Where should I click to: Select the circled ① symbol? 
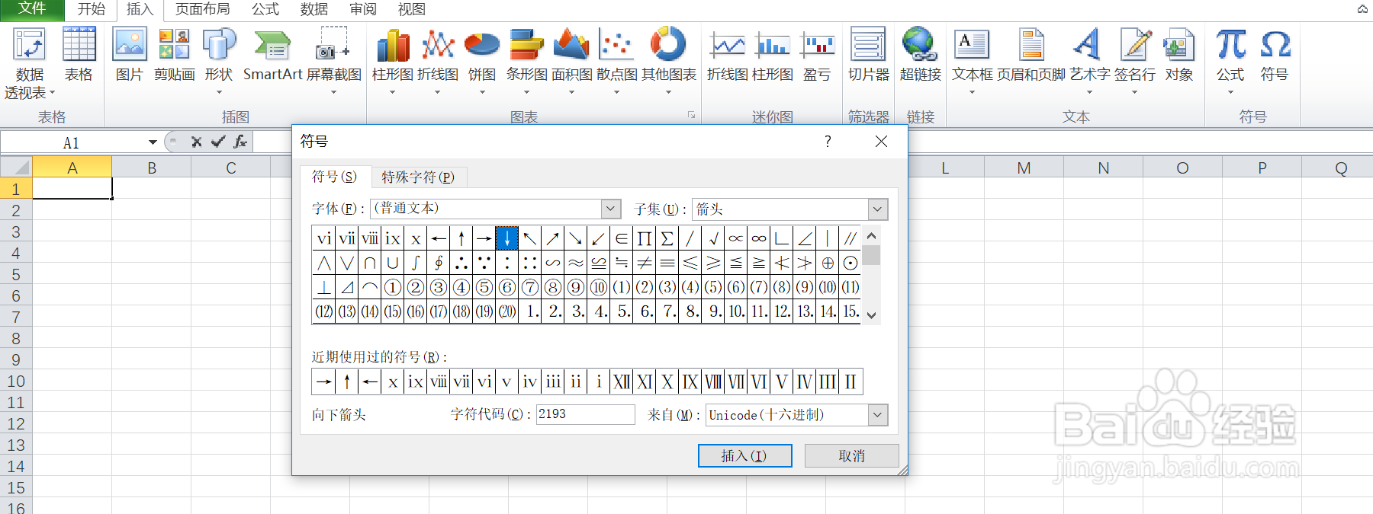pos(392,287)
